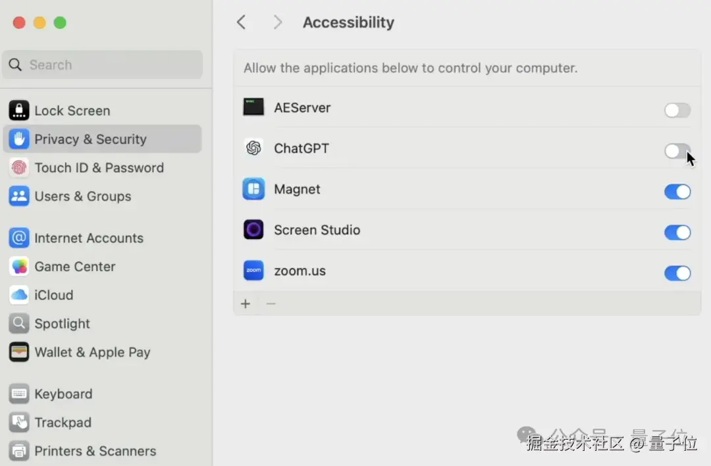Viewport: 711px width, 466px height.
Task: Click the iCloud cloud icon
Action: click(x=19, y=295)
